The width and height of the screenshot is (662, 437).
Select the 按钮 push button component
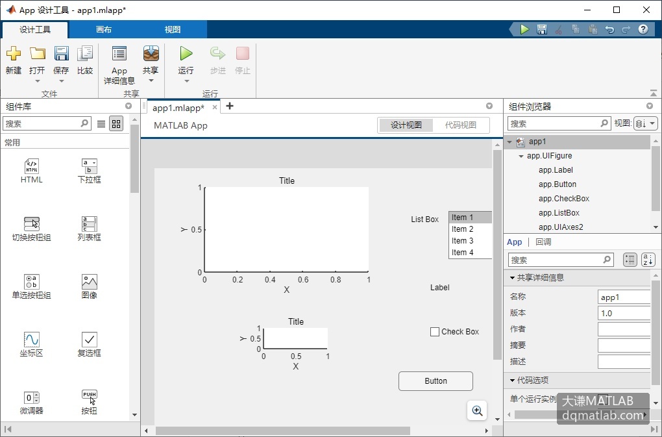pos(89,403)
